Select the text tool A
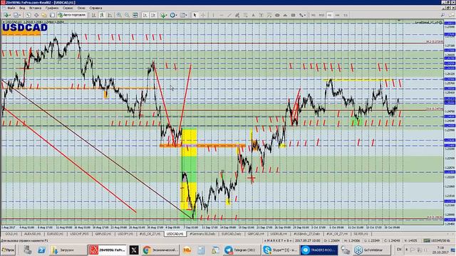The width and height of the screenshot is (456, 256). pos(254,15)
